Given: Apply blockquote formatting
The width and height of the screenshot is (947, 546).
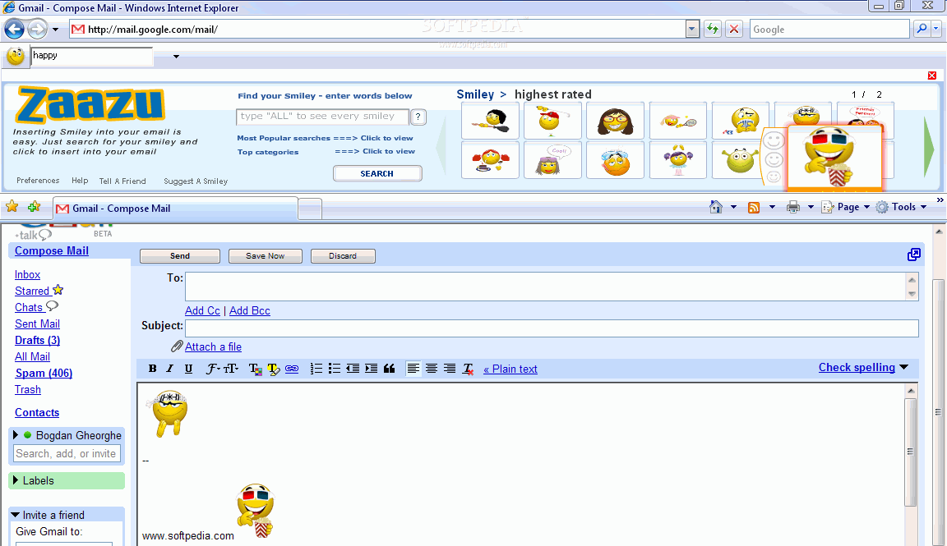Looking at the screenshot, I should point(390,369).
